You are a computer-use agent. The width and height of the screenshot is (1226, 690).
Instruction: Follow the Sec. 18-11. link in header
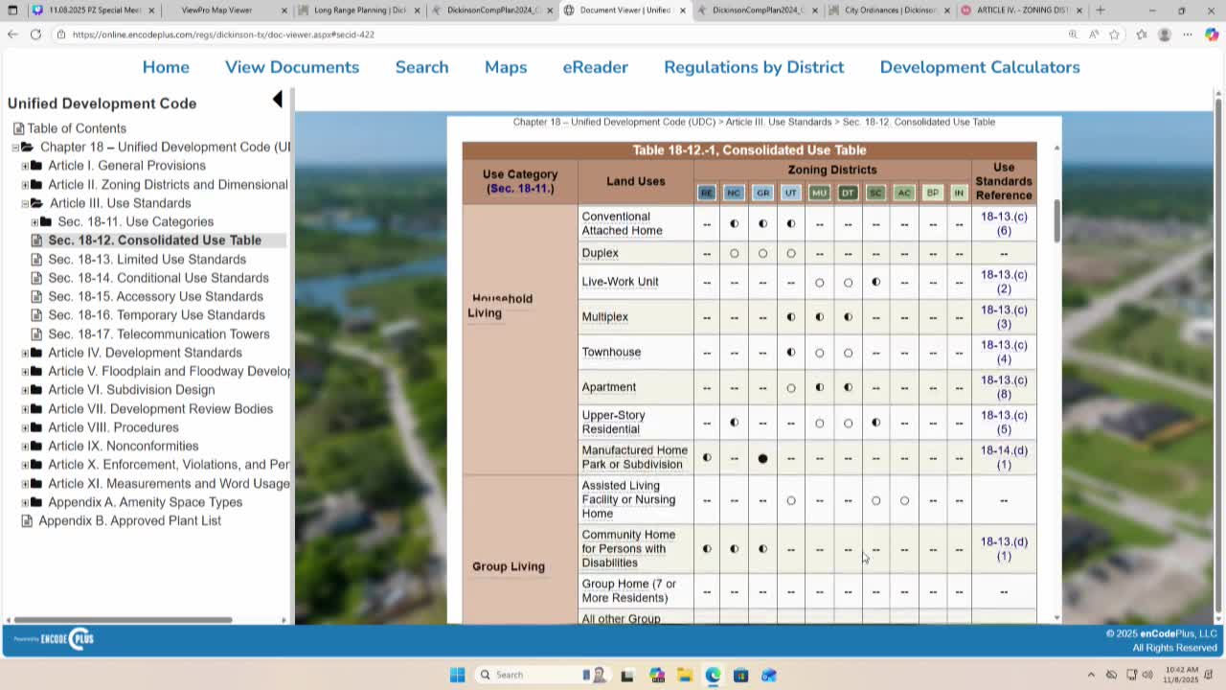[521, 189]
